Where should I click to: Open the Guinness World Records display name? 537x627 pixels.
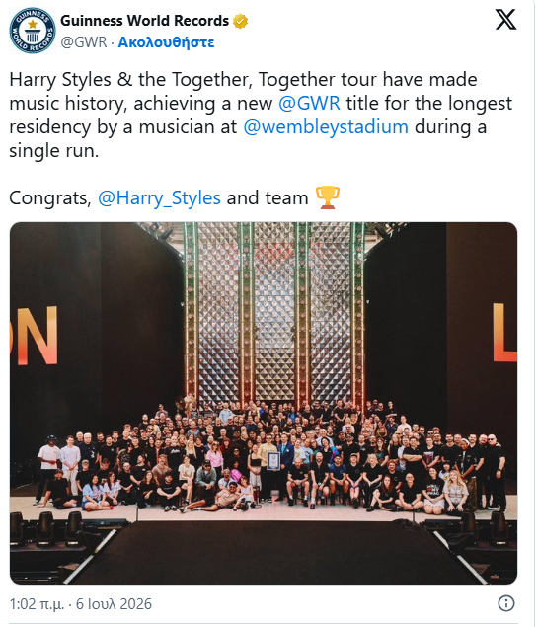click(144, 21)
